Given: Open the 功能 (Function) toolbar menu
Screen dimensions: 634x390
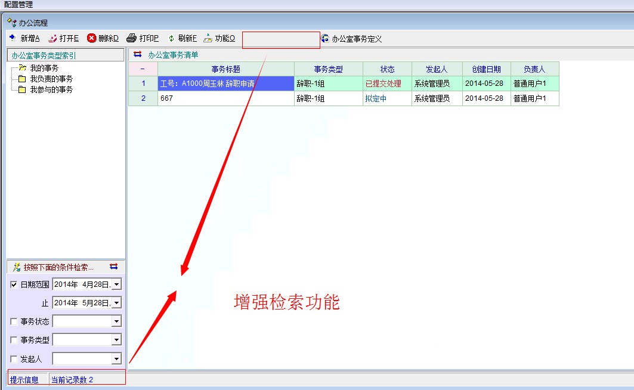Looking at the screenshot, I should point(219,38).
